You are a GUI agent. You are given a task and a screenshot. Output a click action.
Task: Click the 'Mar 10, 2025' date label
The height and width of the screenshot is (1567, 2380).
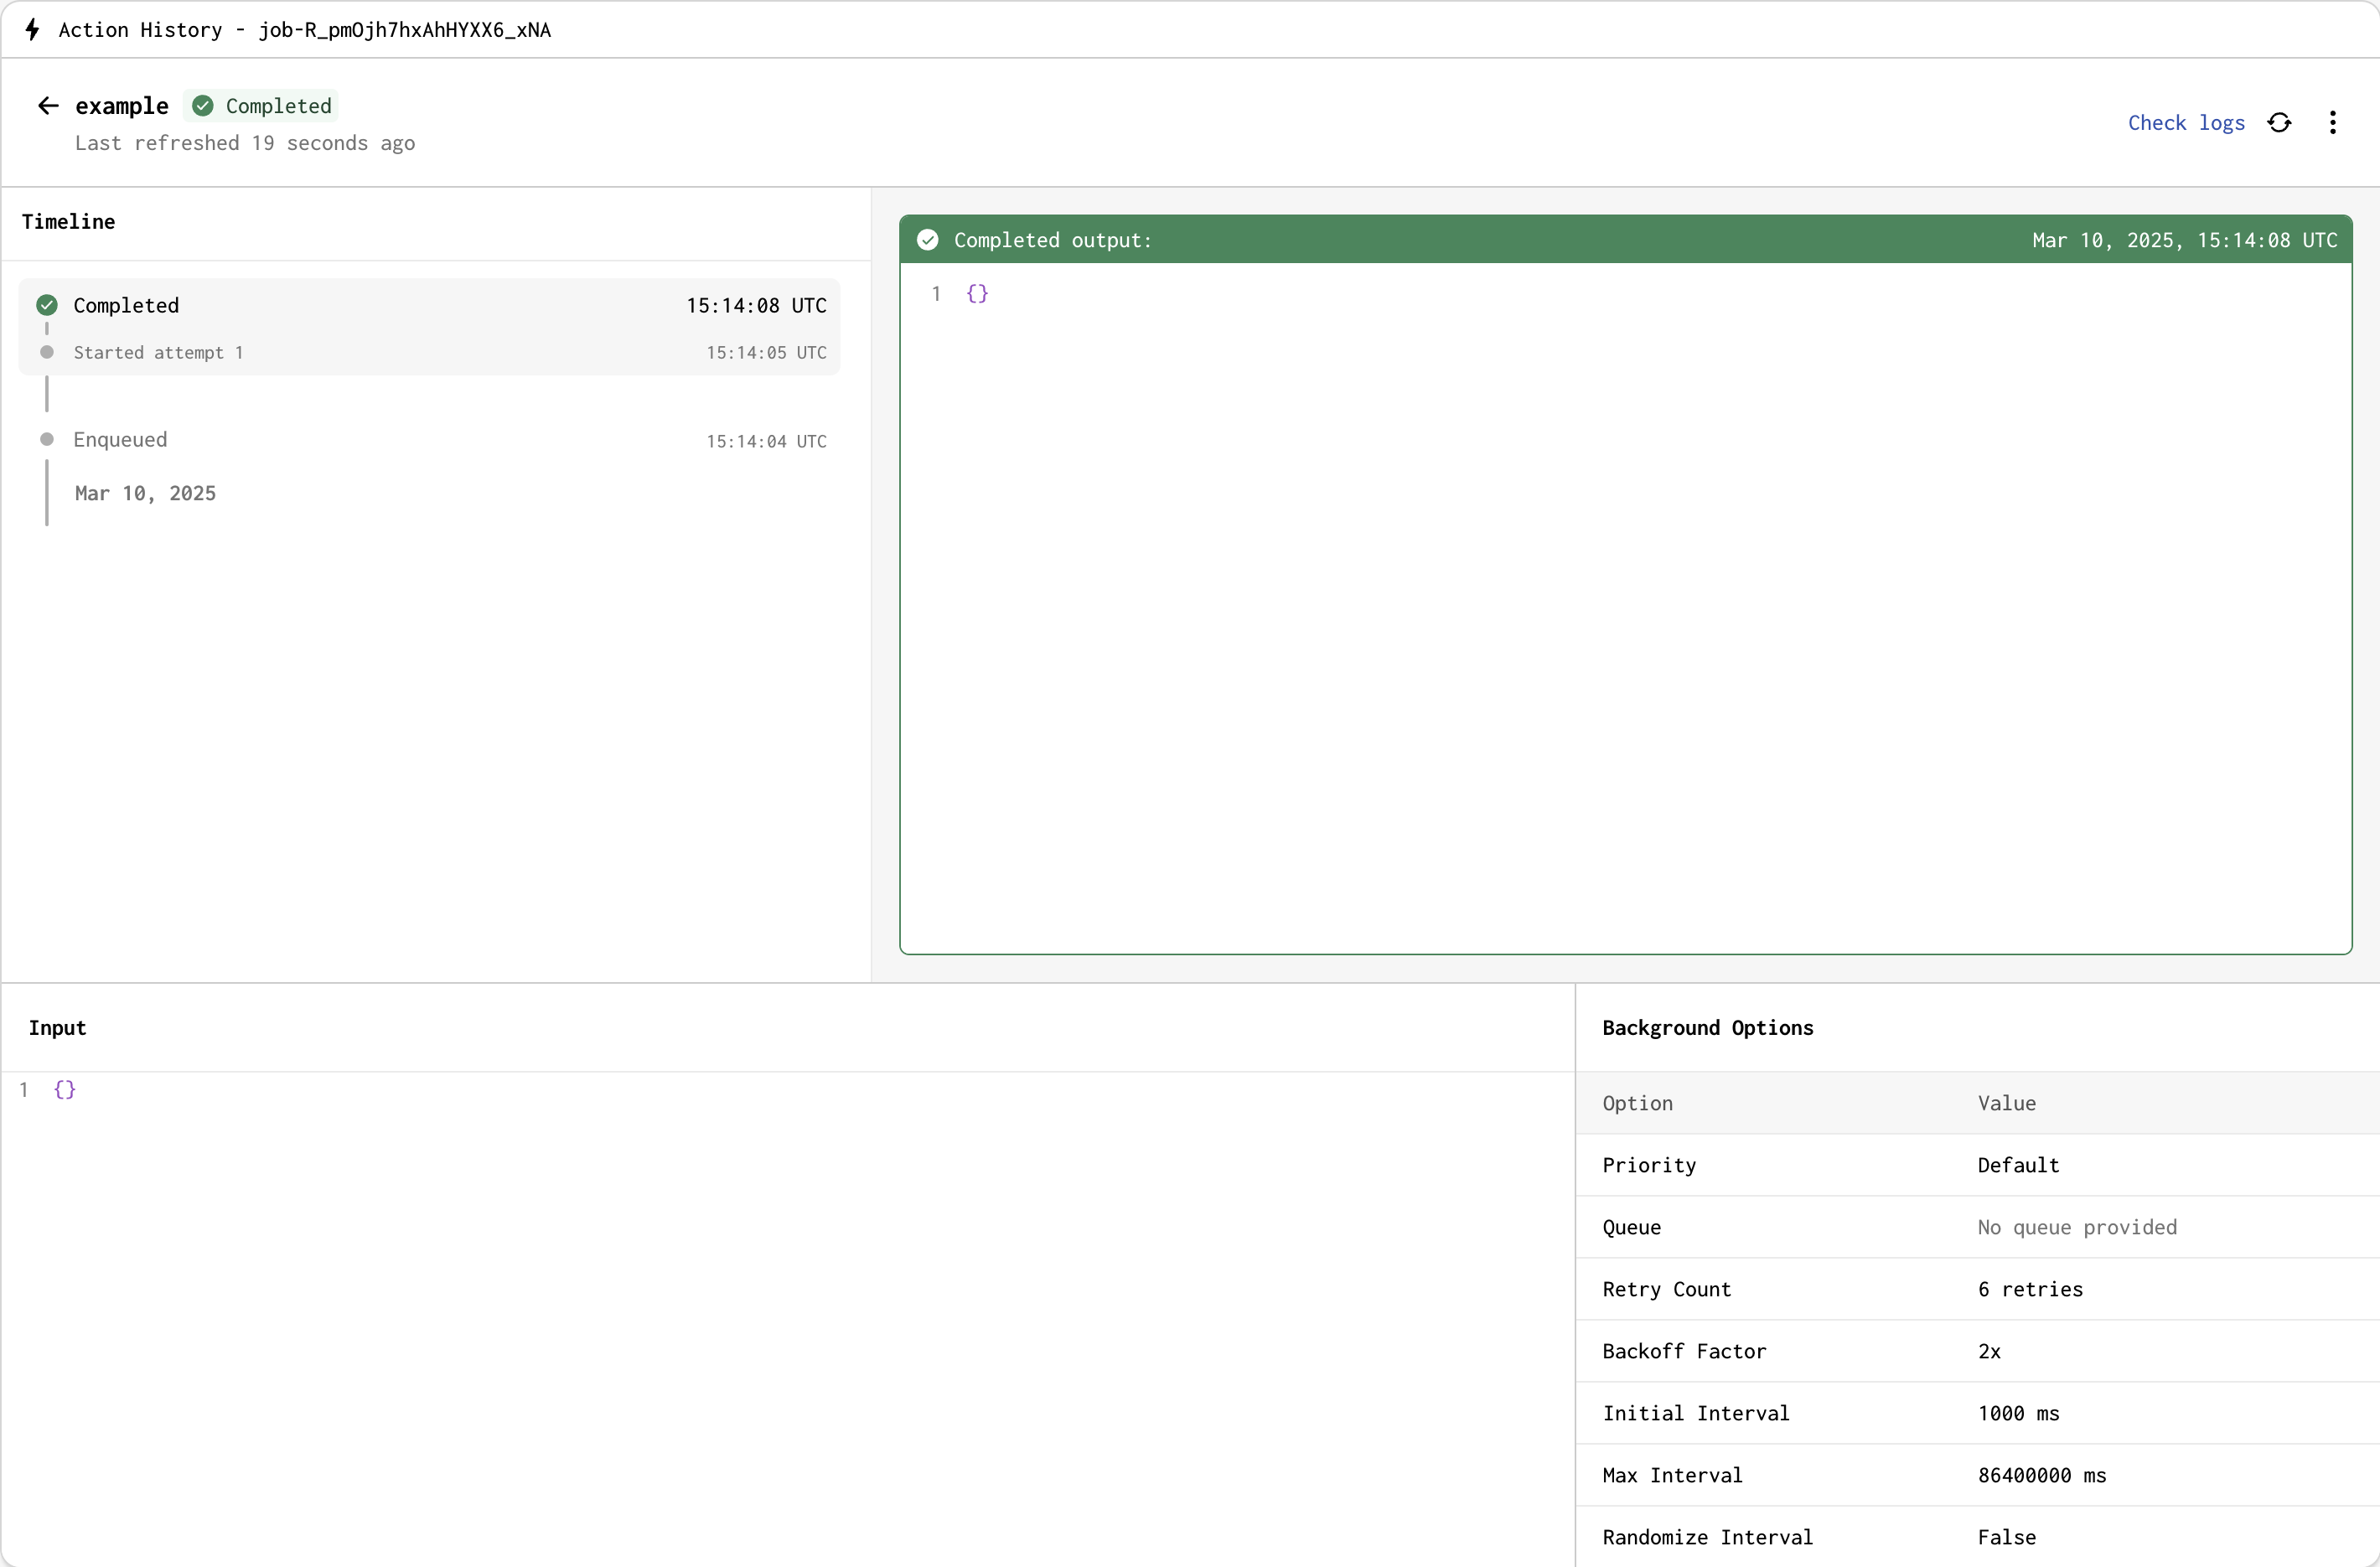coord(145,493)
